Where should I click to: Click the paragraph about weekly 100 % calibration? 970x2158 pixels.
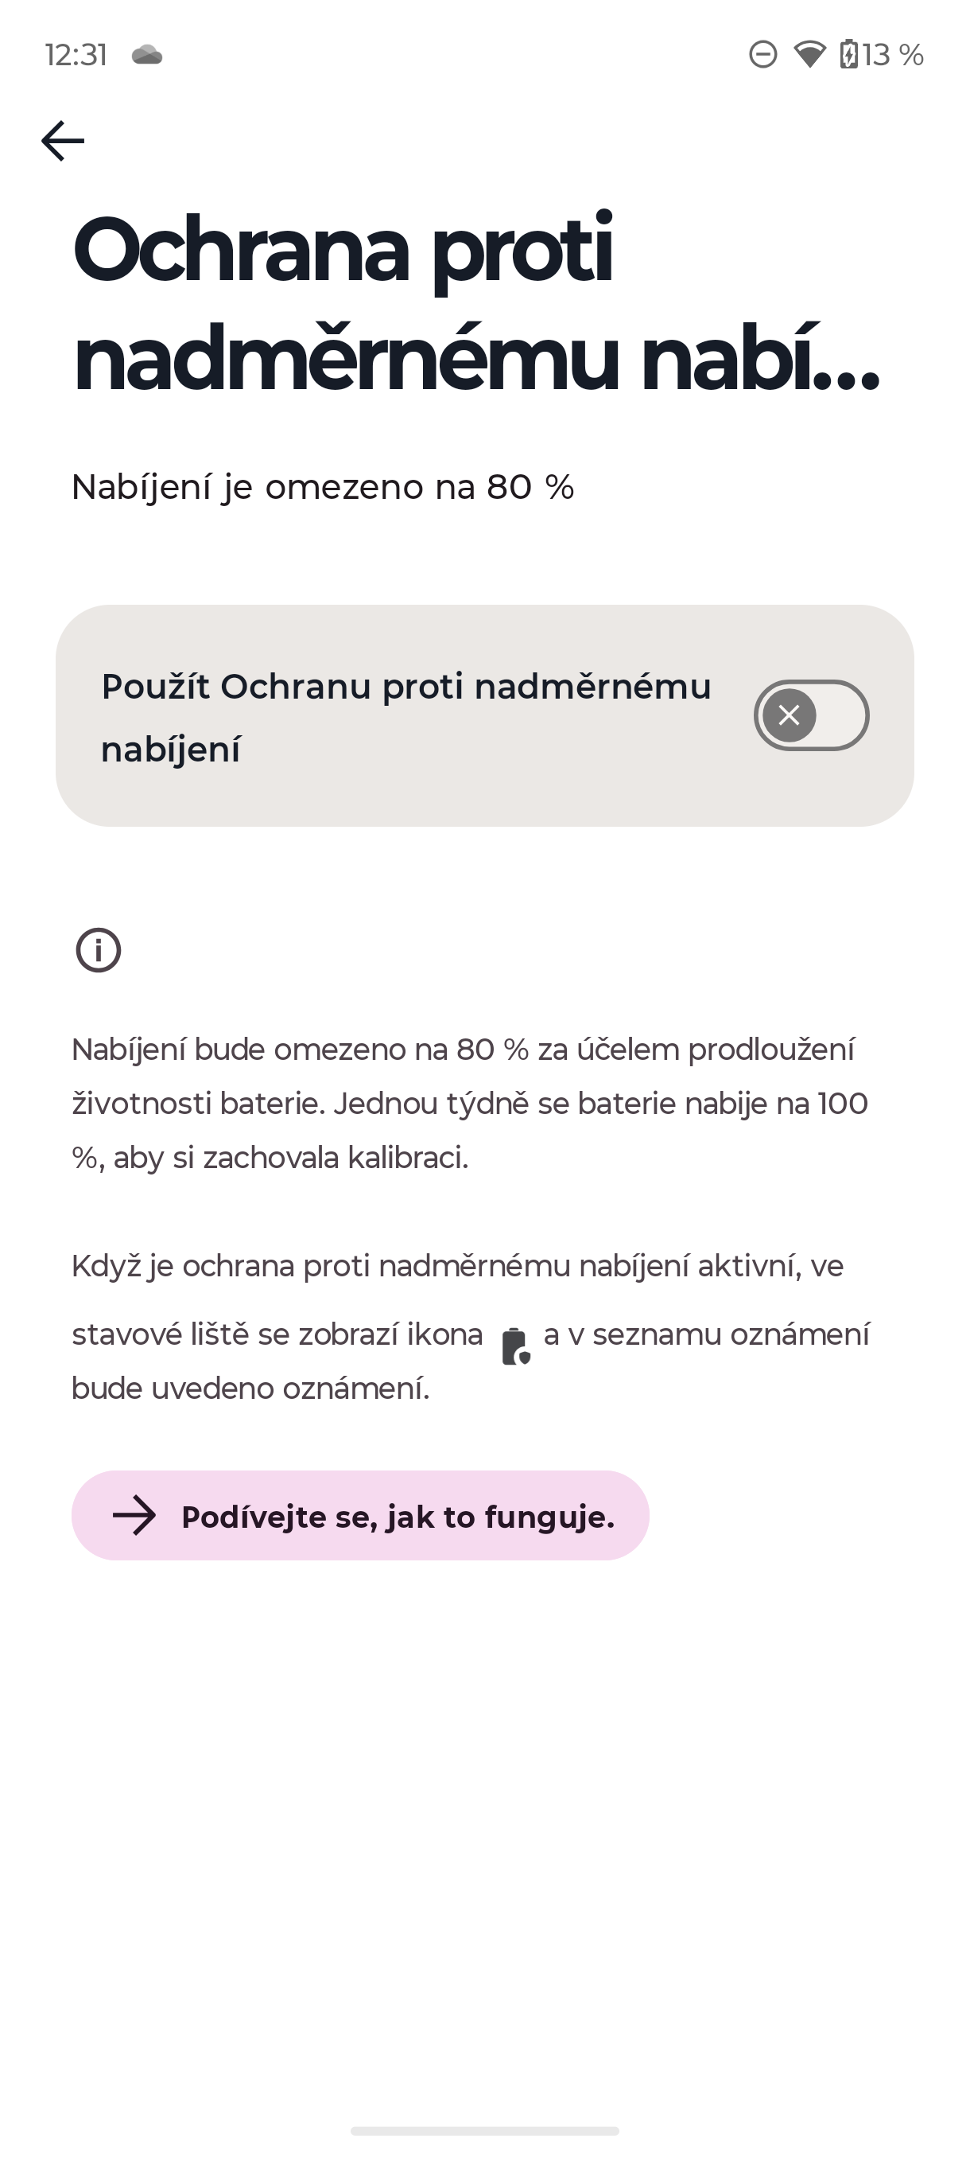click(x=468, y=1104)
